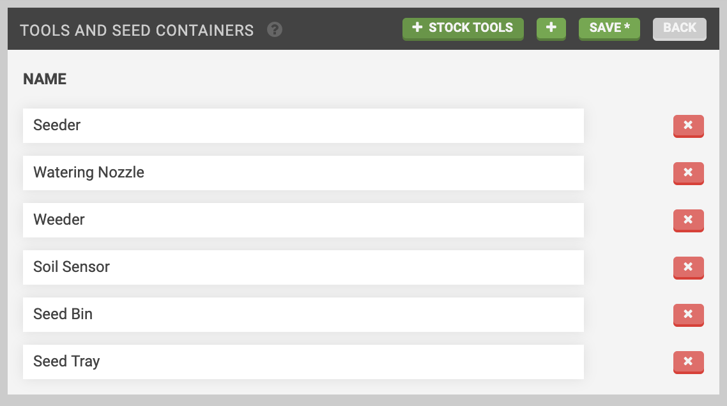
Task: Click into the Weeder name field
Action: pos(303,220)
